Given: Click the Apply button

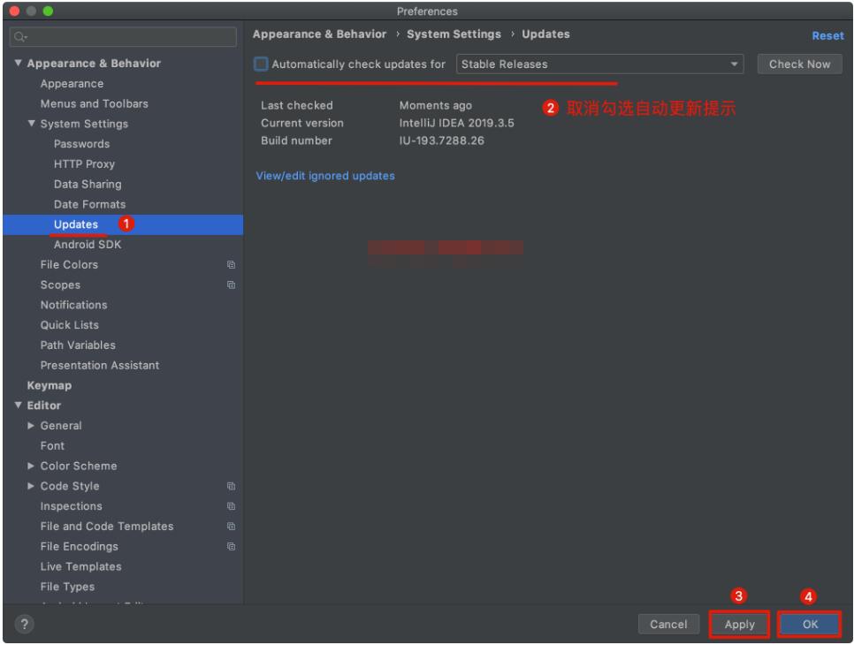Looking at the screenshot, I should [739, 625].
